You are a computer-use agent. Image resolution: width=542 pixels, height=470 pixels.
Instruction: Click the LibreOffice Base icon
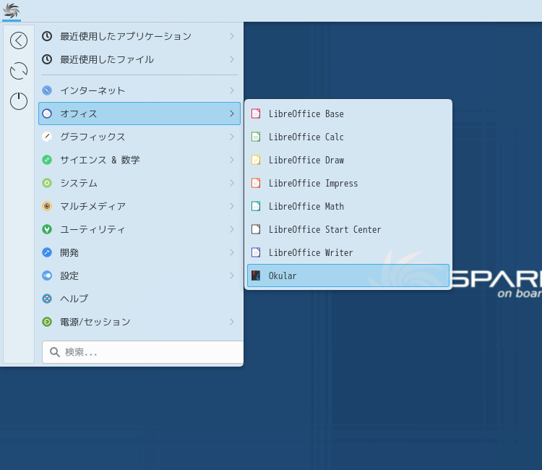point(256,114)
